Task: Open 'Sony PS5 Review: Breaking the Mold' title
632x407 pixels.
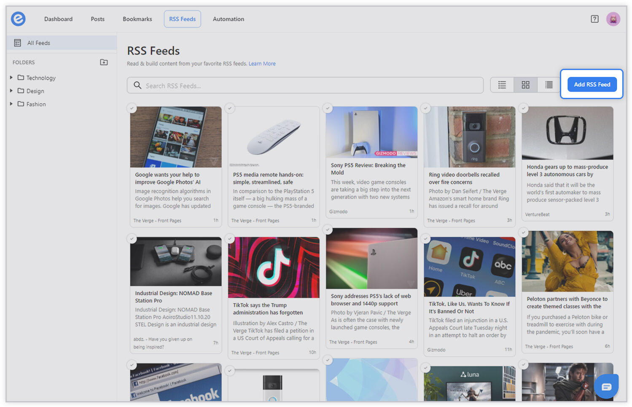Action: coord(368,169)
